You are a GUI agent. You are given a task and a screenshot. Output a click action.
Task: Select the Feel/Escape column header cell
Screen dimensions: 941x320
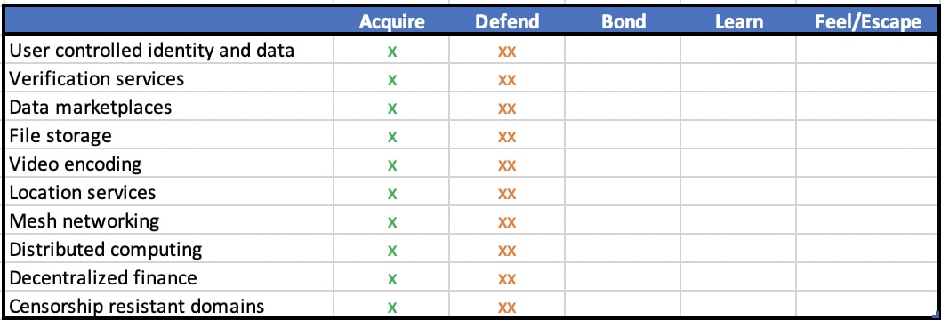(x=867, y=22)
